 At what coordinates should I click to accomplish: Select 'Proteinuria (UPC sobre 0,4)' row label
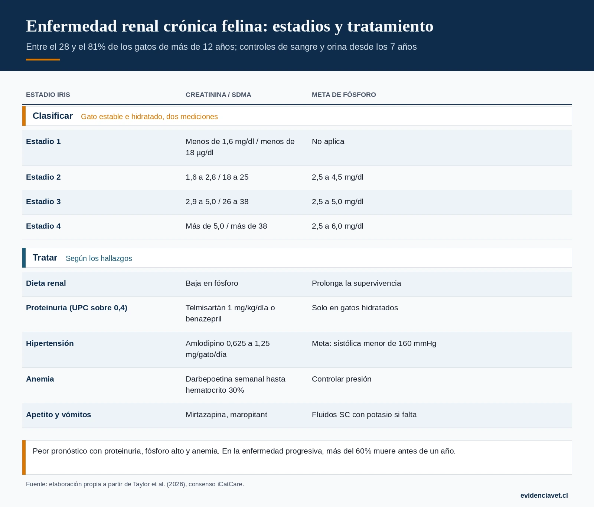click(76, 308)
